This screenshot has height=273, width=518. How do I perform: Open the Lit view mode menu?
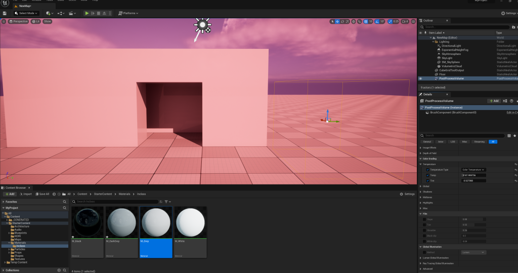tap(36, 21)
